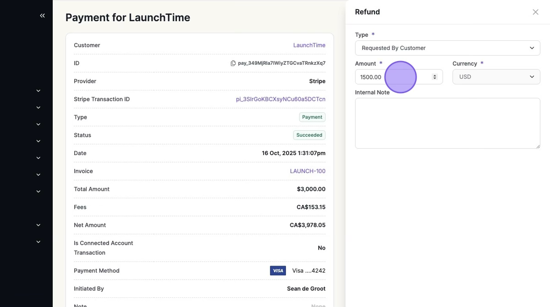Click the Net Amount value CA$3,978.05

pyautogui.click(x=308, y=225)
